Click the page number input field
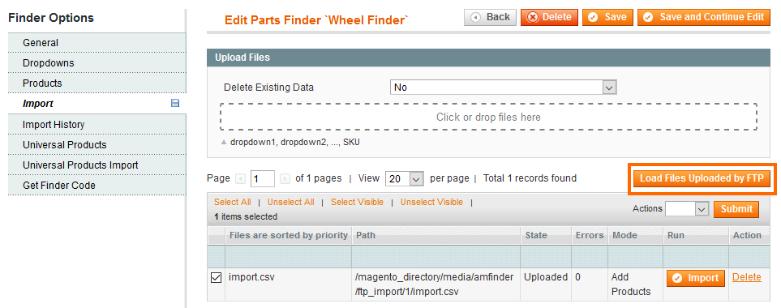The width and height of the screenshot is (781, 308). coord(263,178)
